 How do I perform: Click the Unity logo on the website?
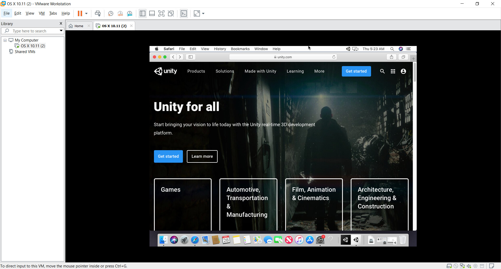point(165,71)
